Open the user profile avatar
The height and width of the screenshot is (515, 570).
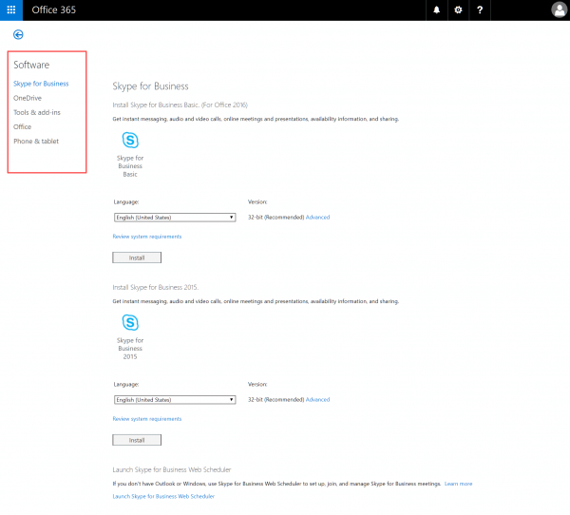click(560, 10)
